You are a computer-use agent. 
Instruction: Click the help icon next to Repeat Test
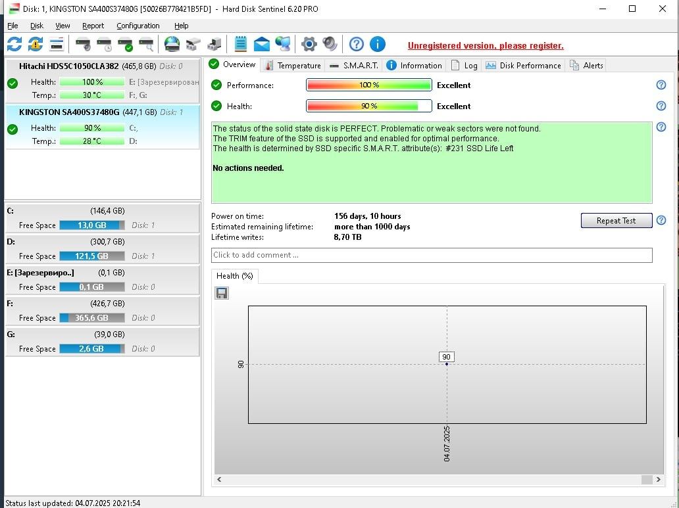point(661,220)
